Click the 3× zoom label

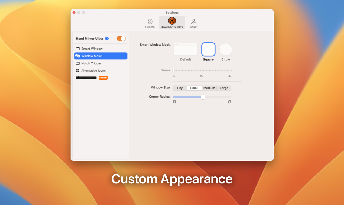(230, 76)
